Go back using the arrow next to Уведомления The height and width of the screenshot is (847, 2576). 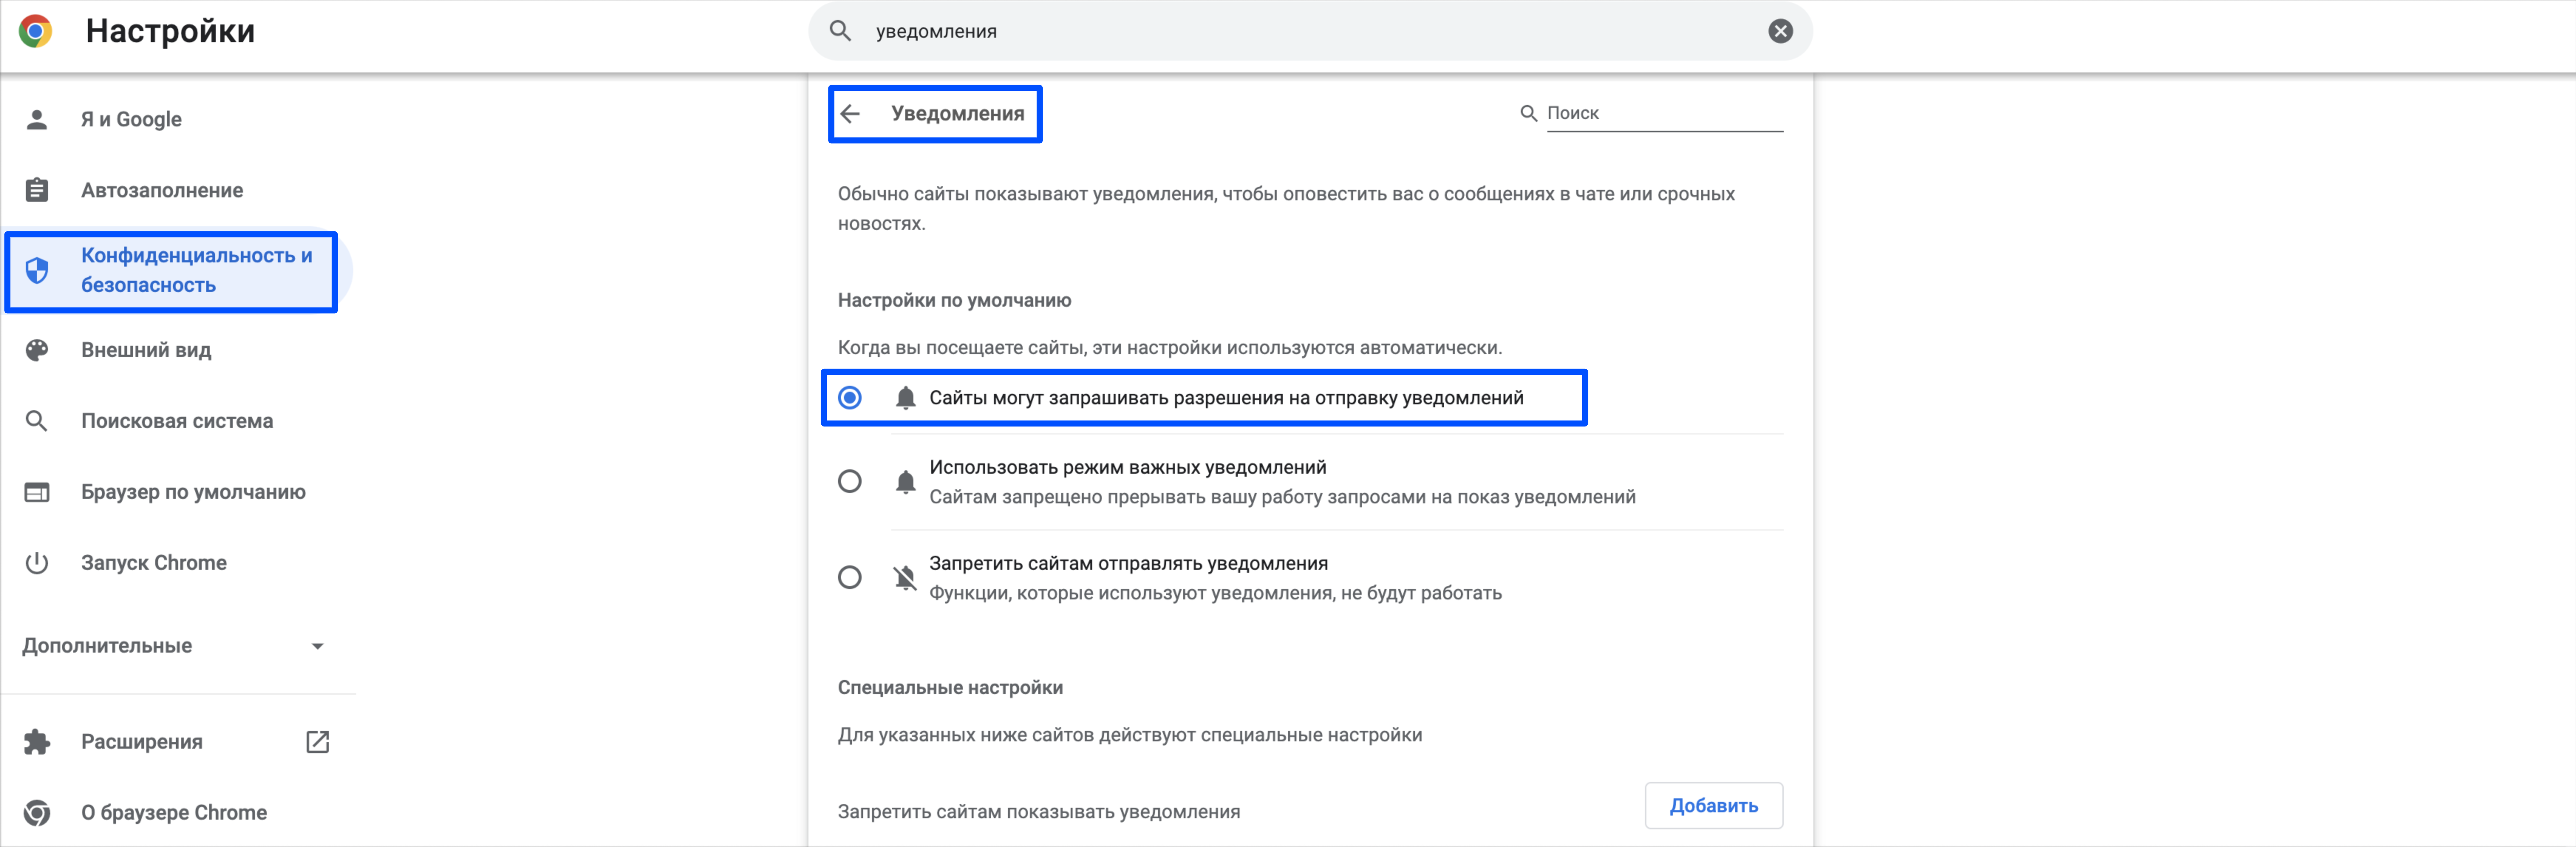click(851, 114)
